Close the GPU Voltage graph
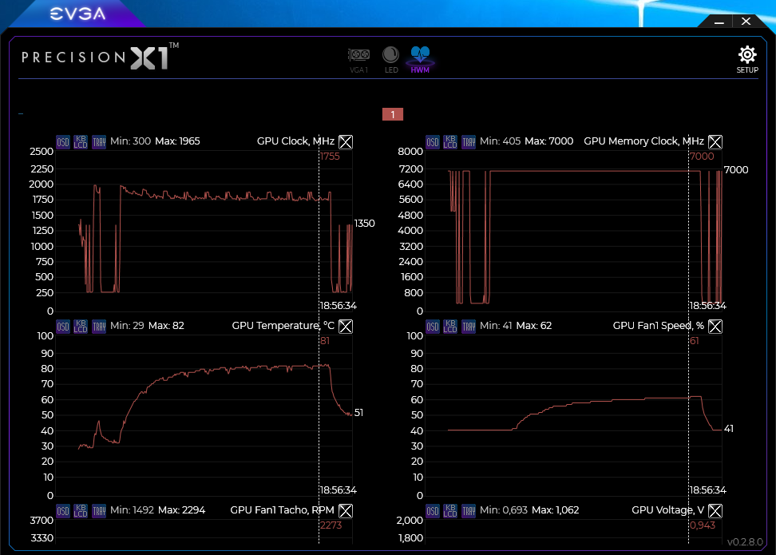776x555 pixels. [x=715, y=510]
